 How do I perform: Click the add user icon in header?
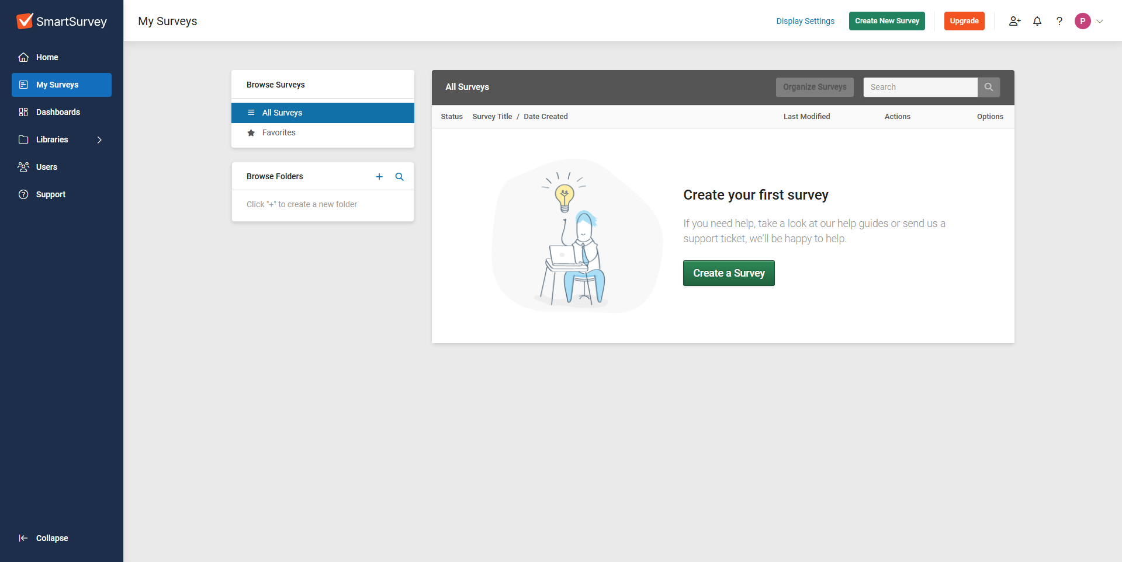pos(1014,21)
